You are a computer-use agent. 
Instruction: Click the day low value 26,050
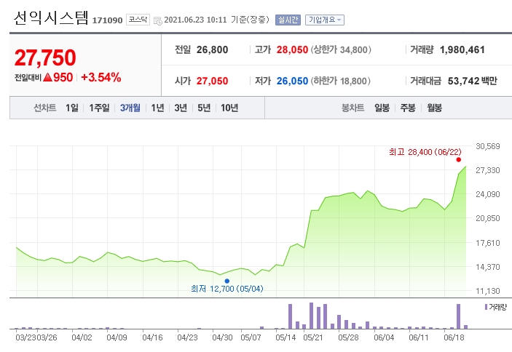292,81
